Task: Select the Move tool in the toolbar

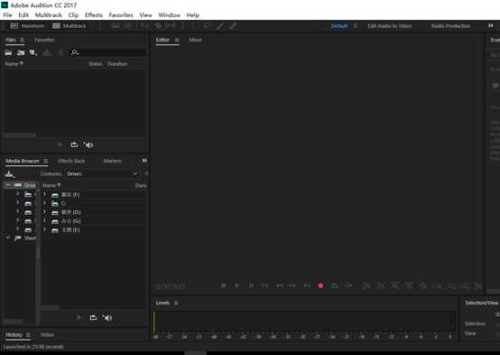Action: (x=144, y=26)
